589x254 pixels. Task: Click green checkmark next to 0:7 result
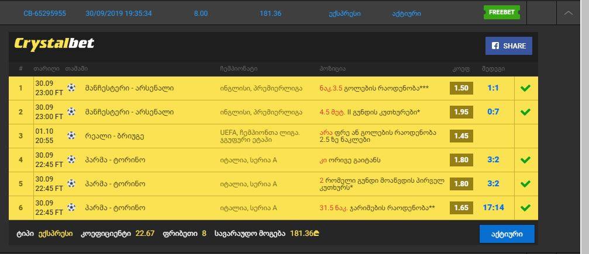click(x=525, y=112)
